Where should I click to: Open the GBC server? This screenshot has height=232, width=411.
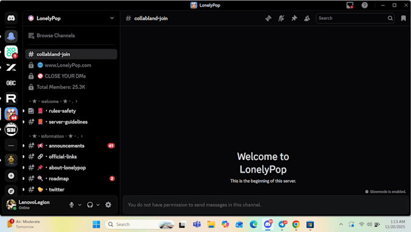[x=11, y=83]
